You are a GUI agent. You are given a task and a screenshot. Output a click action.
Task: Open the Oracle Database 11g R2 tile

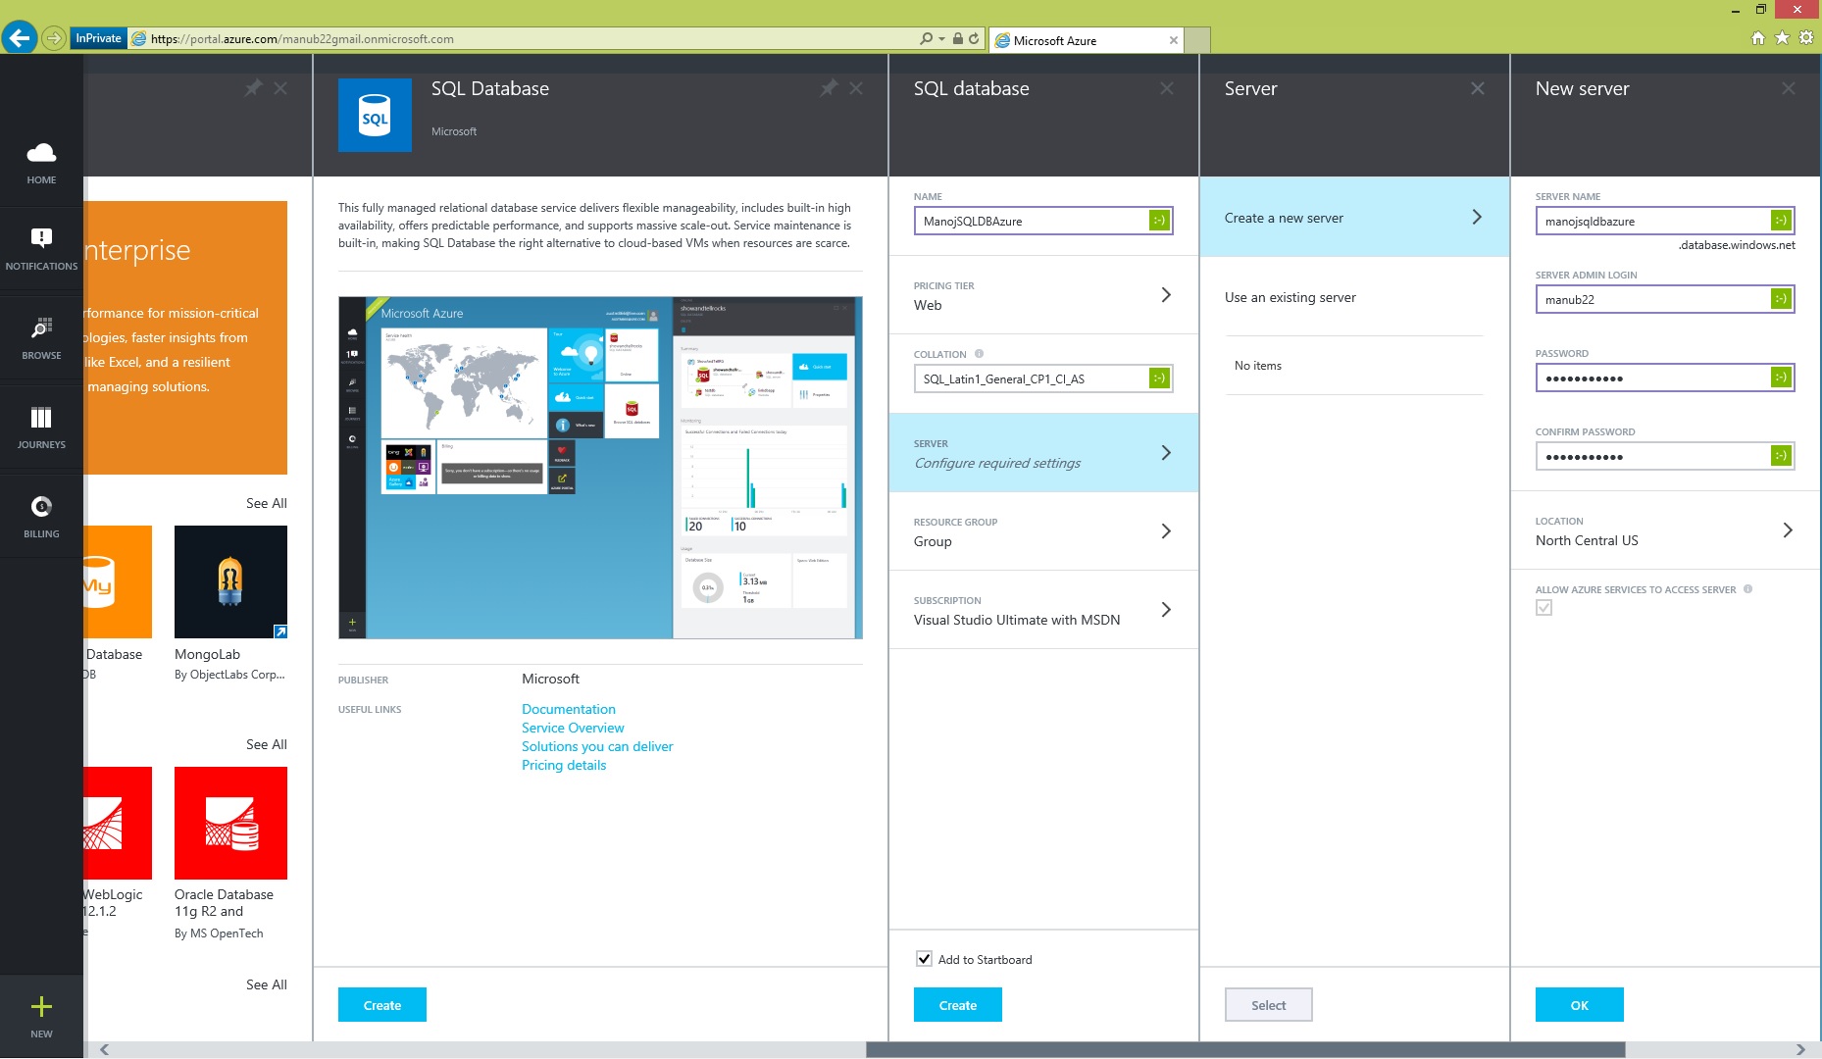pyautogui.click(x=230, y=823)
